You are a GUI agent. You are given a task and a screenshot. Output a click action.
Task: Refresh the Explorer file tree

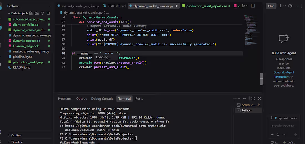click(x=42, y=13)
